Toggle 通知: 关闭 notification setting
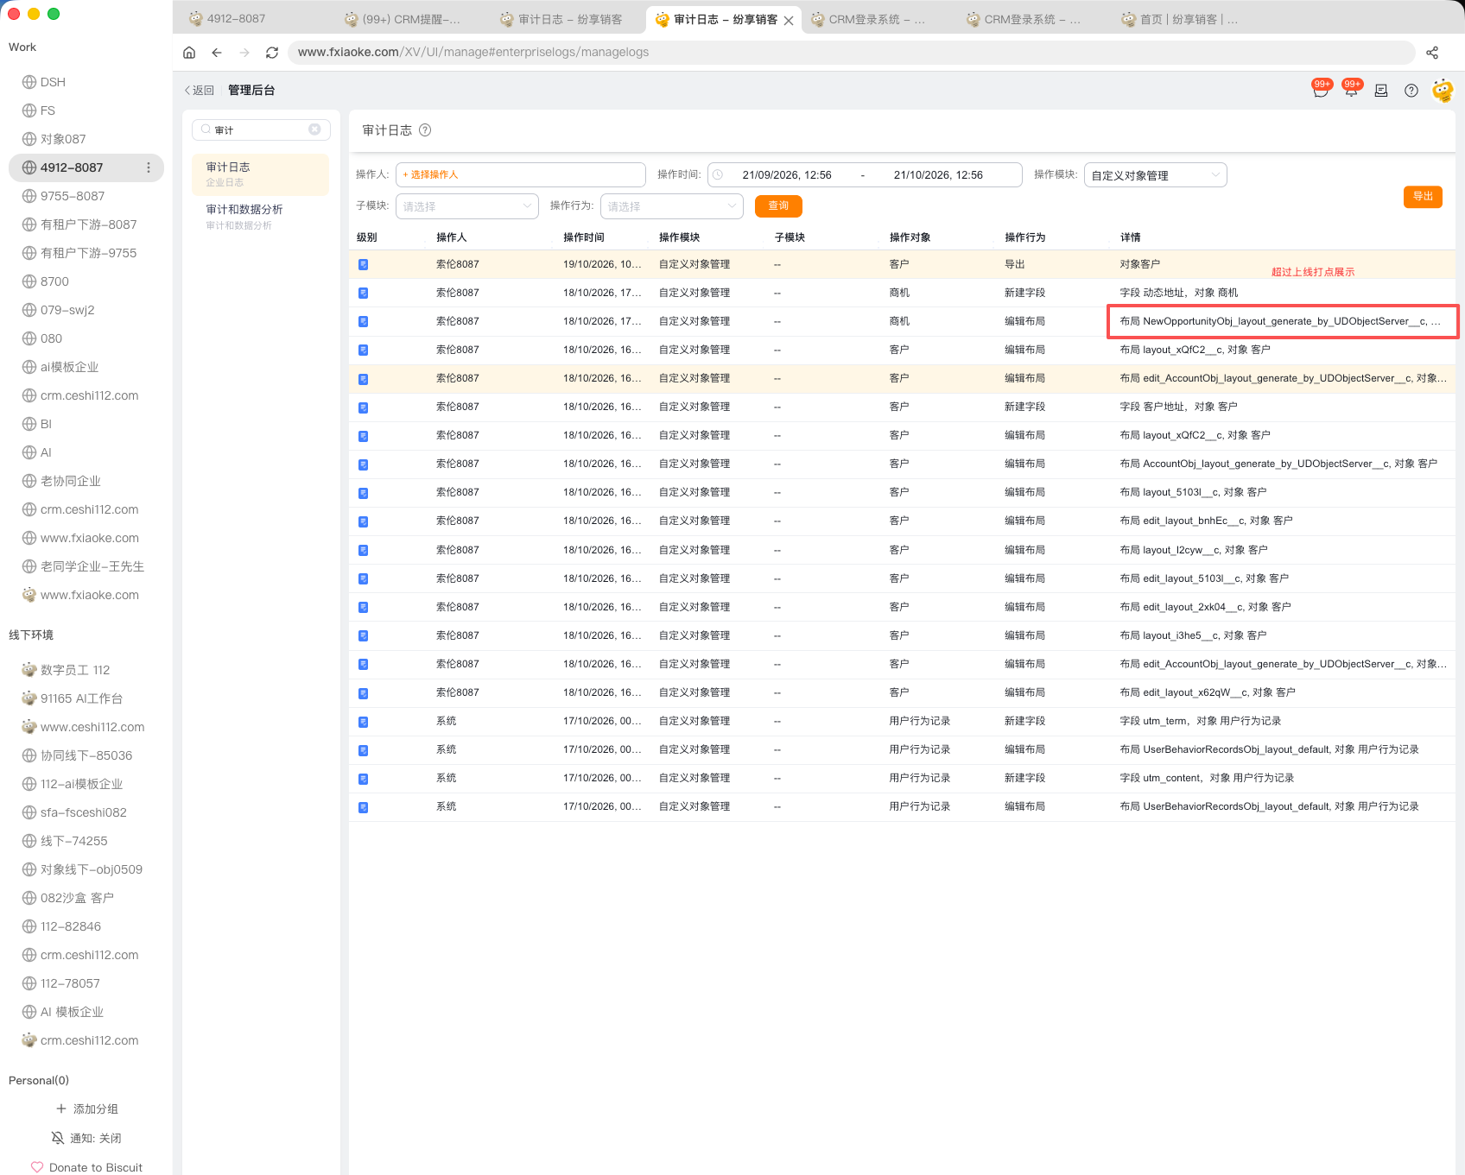Viewport: 1465px width, 1175px height. click(86, 1138)
